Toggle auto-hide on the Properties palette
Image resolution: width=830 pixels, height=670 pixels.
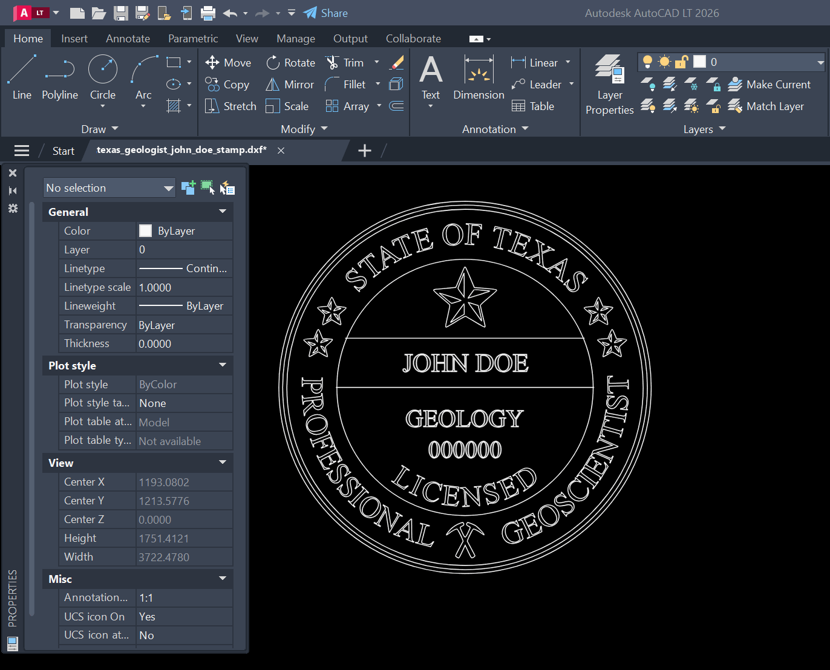pyautogui.click(x=13, y=190)
